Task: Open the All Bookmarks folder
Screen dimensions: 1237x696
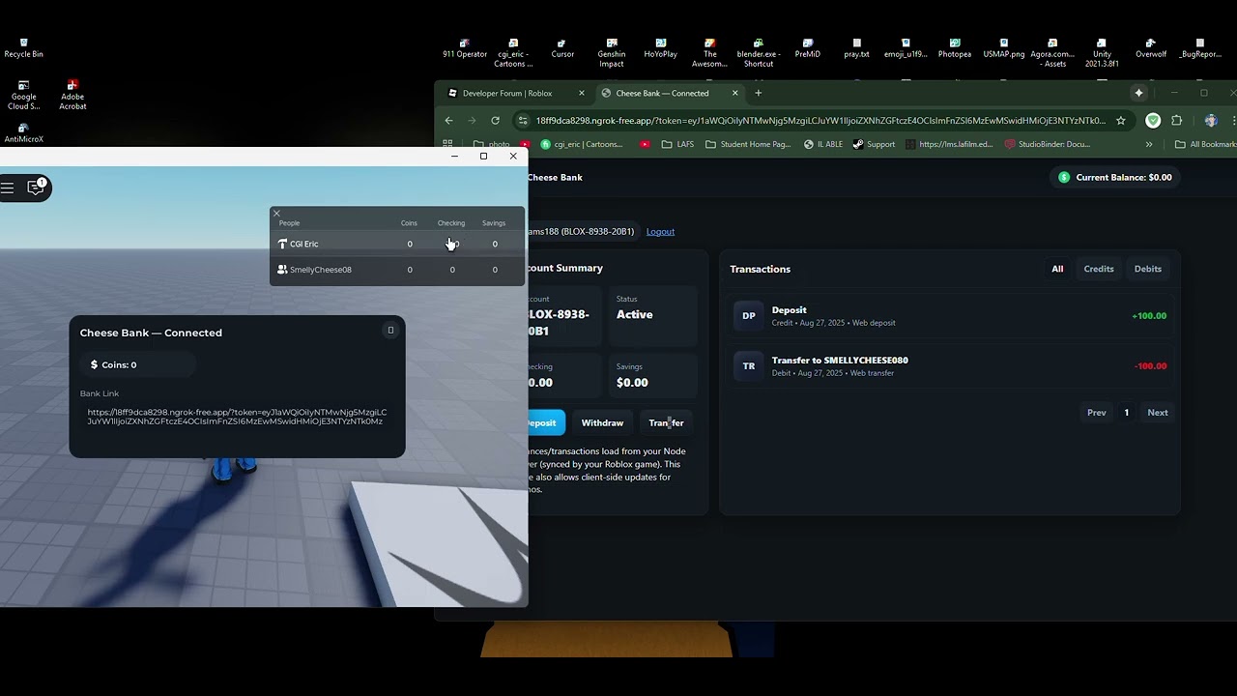Action: 1205,144
